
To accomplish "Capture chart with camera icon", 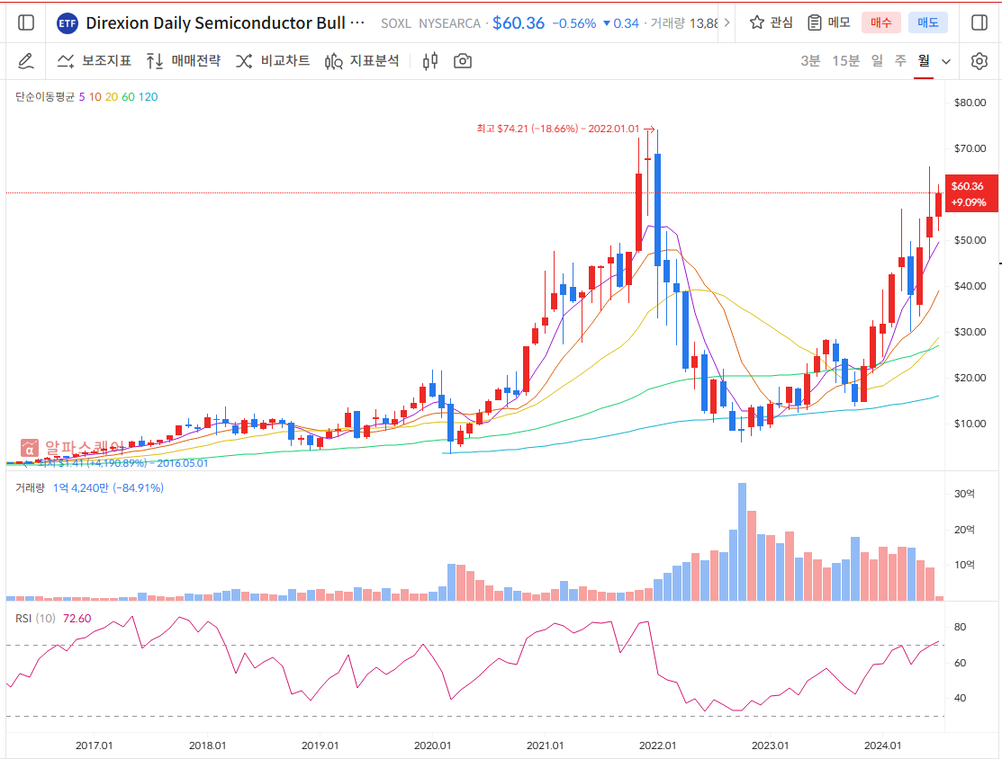I will pyautogui.click(x=463, y=61).
